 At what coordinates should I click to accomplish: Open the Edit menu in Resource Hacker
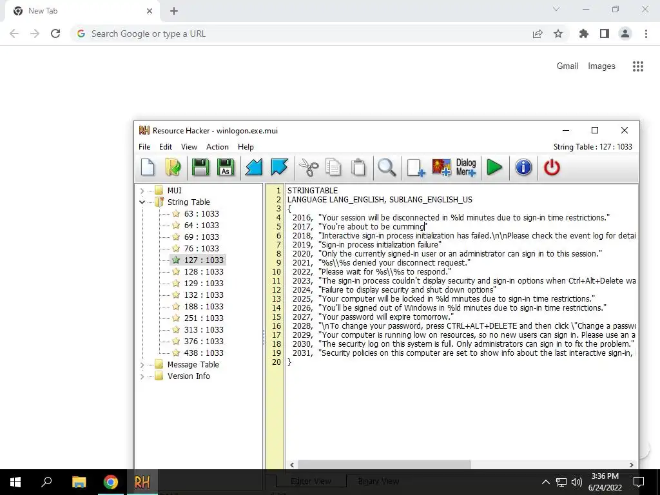(x=166, y=147)
